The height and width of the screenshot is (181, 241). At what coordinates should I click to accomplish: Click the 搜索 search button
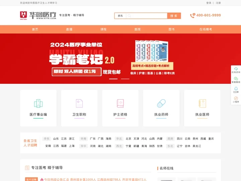coord(174,16)
